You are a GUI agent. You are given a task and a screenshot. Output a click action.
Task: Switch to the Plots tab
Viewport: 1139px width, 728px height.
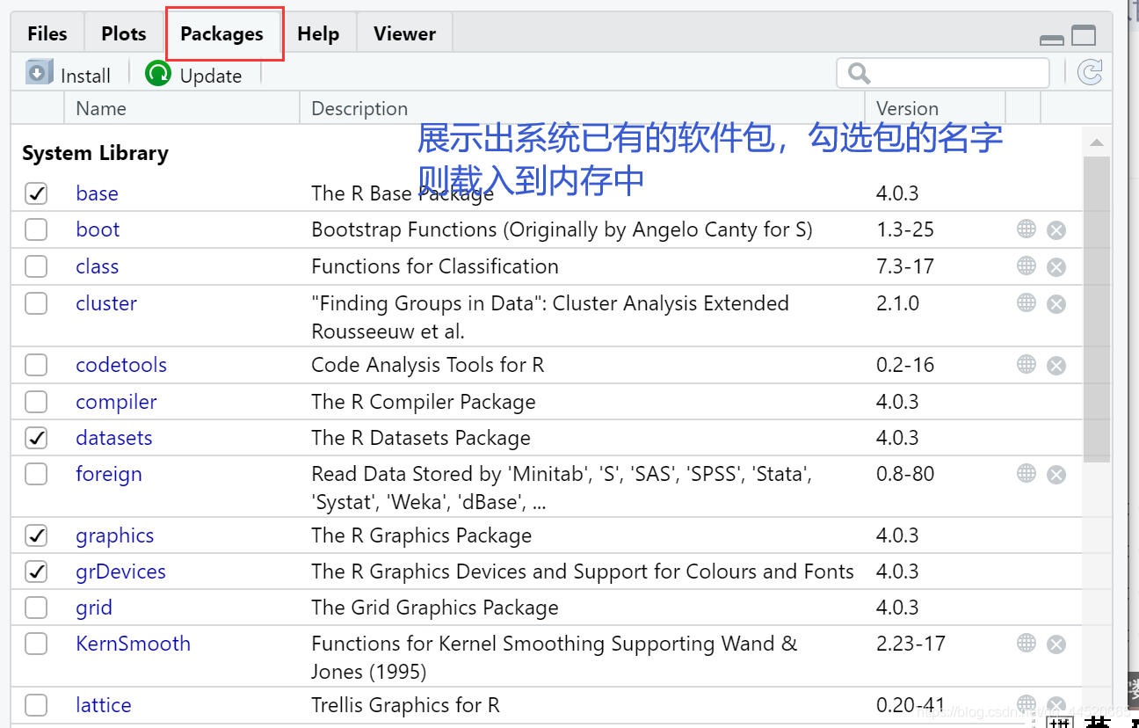tap(124, 33)
